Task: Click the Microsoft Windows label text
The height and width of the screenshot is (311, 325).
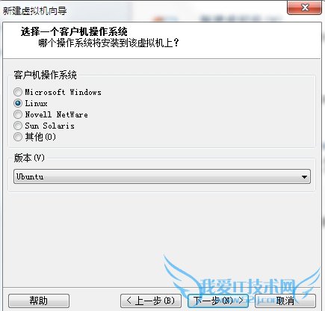Action: pos(63,92)
